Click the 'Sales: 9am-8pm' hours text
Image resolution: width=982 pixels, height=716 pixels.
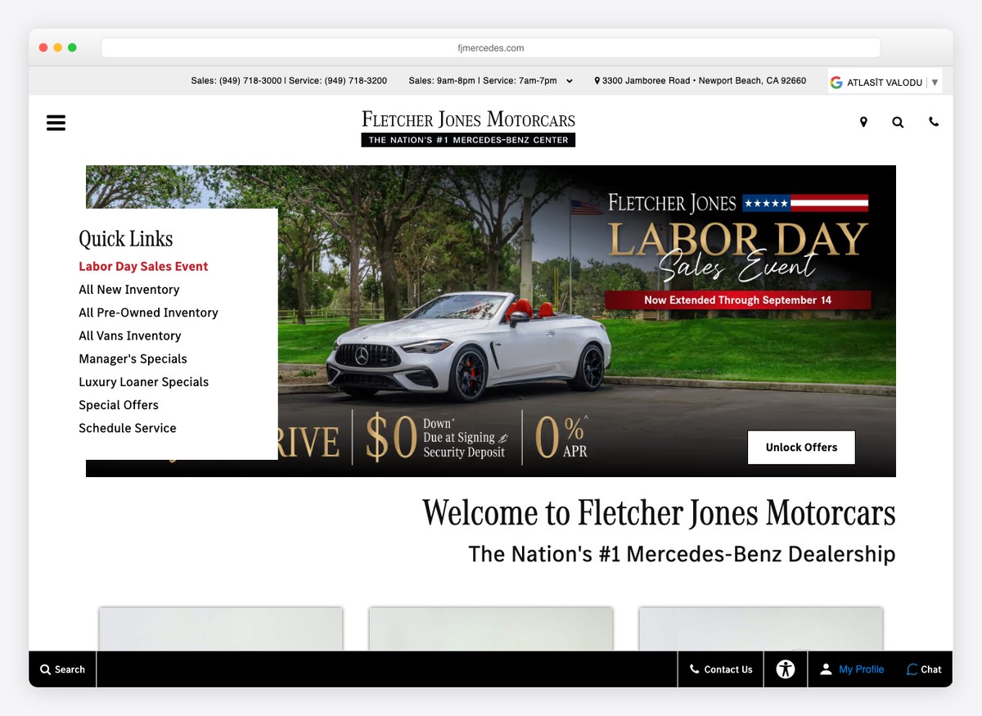[442, 81]
